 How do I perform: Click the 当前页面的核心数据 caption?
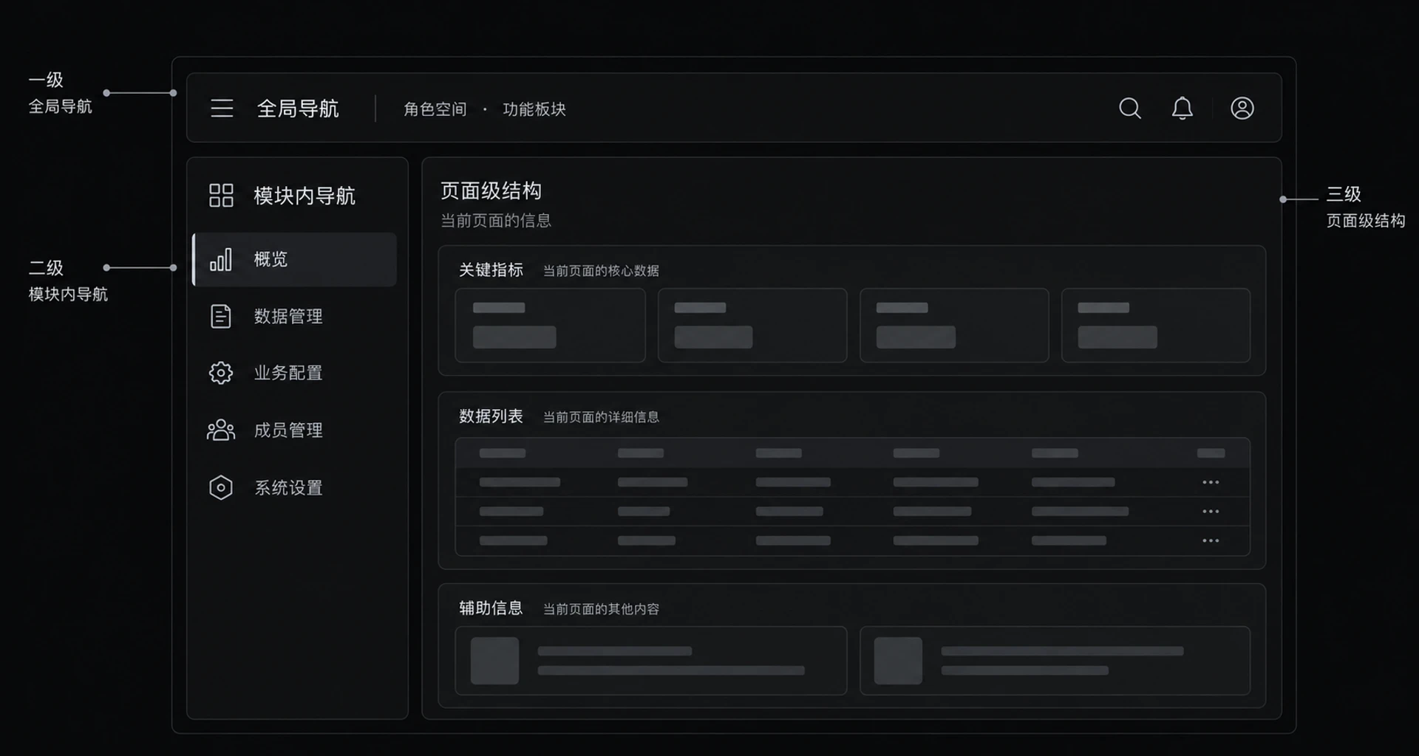(x=601, y=271)
